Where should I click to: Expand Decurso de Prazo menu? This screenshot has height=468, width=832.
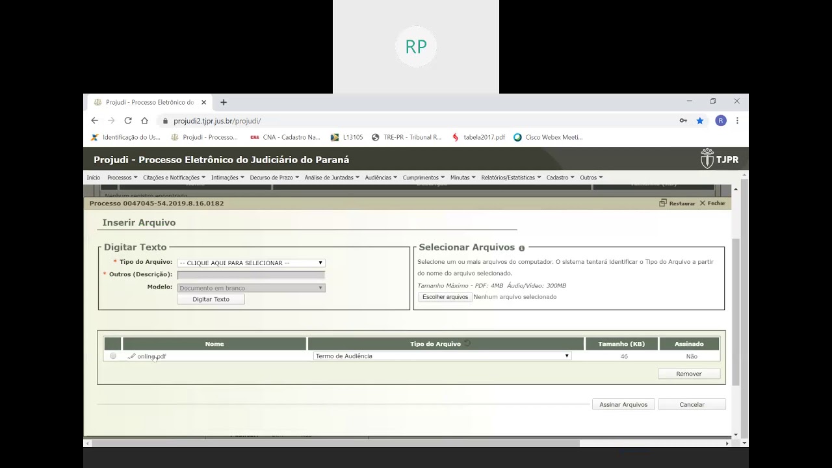[274, 177]
